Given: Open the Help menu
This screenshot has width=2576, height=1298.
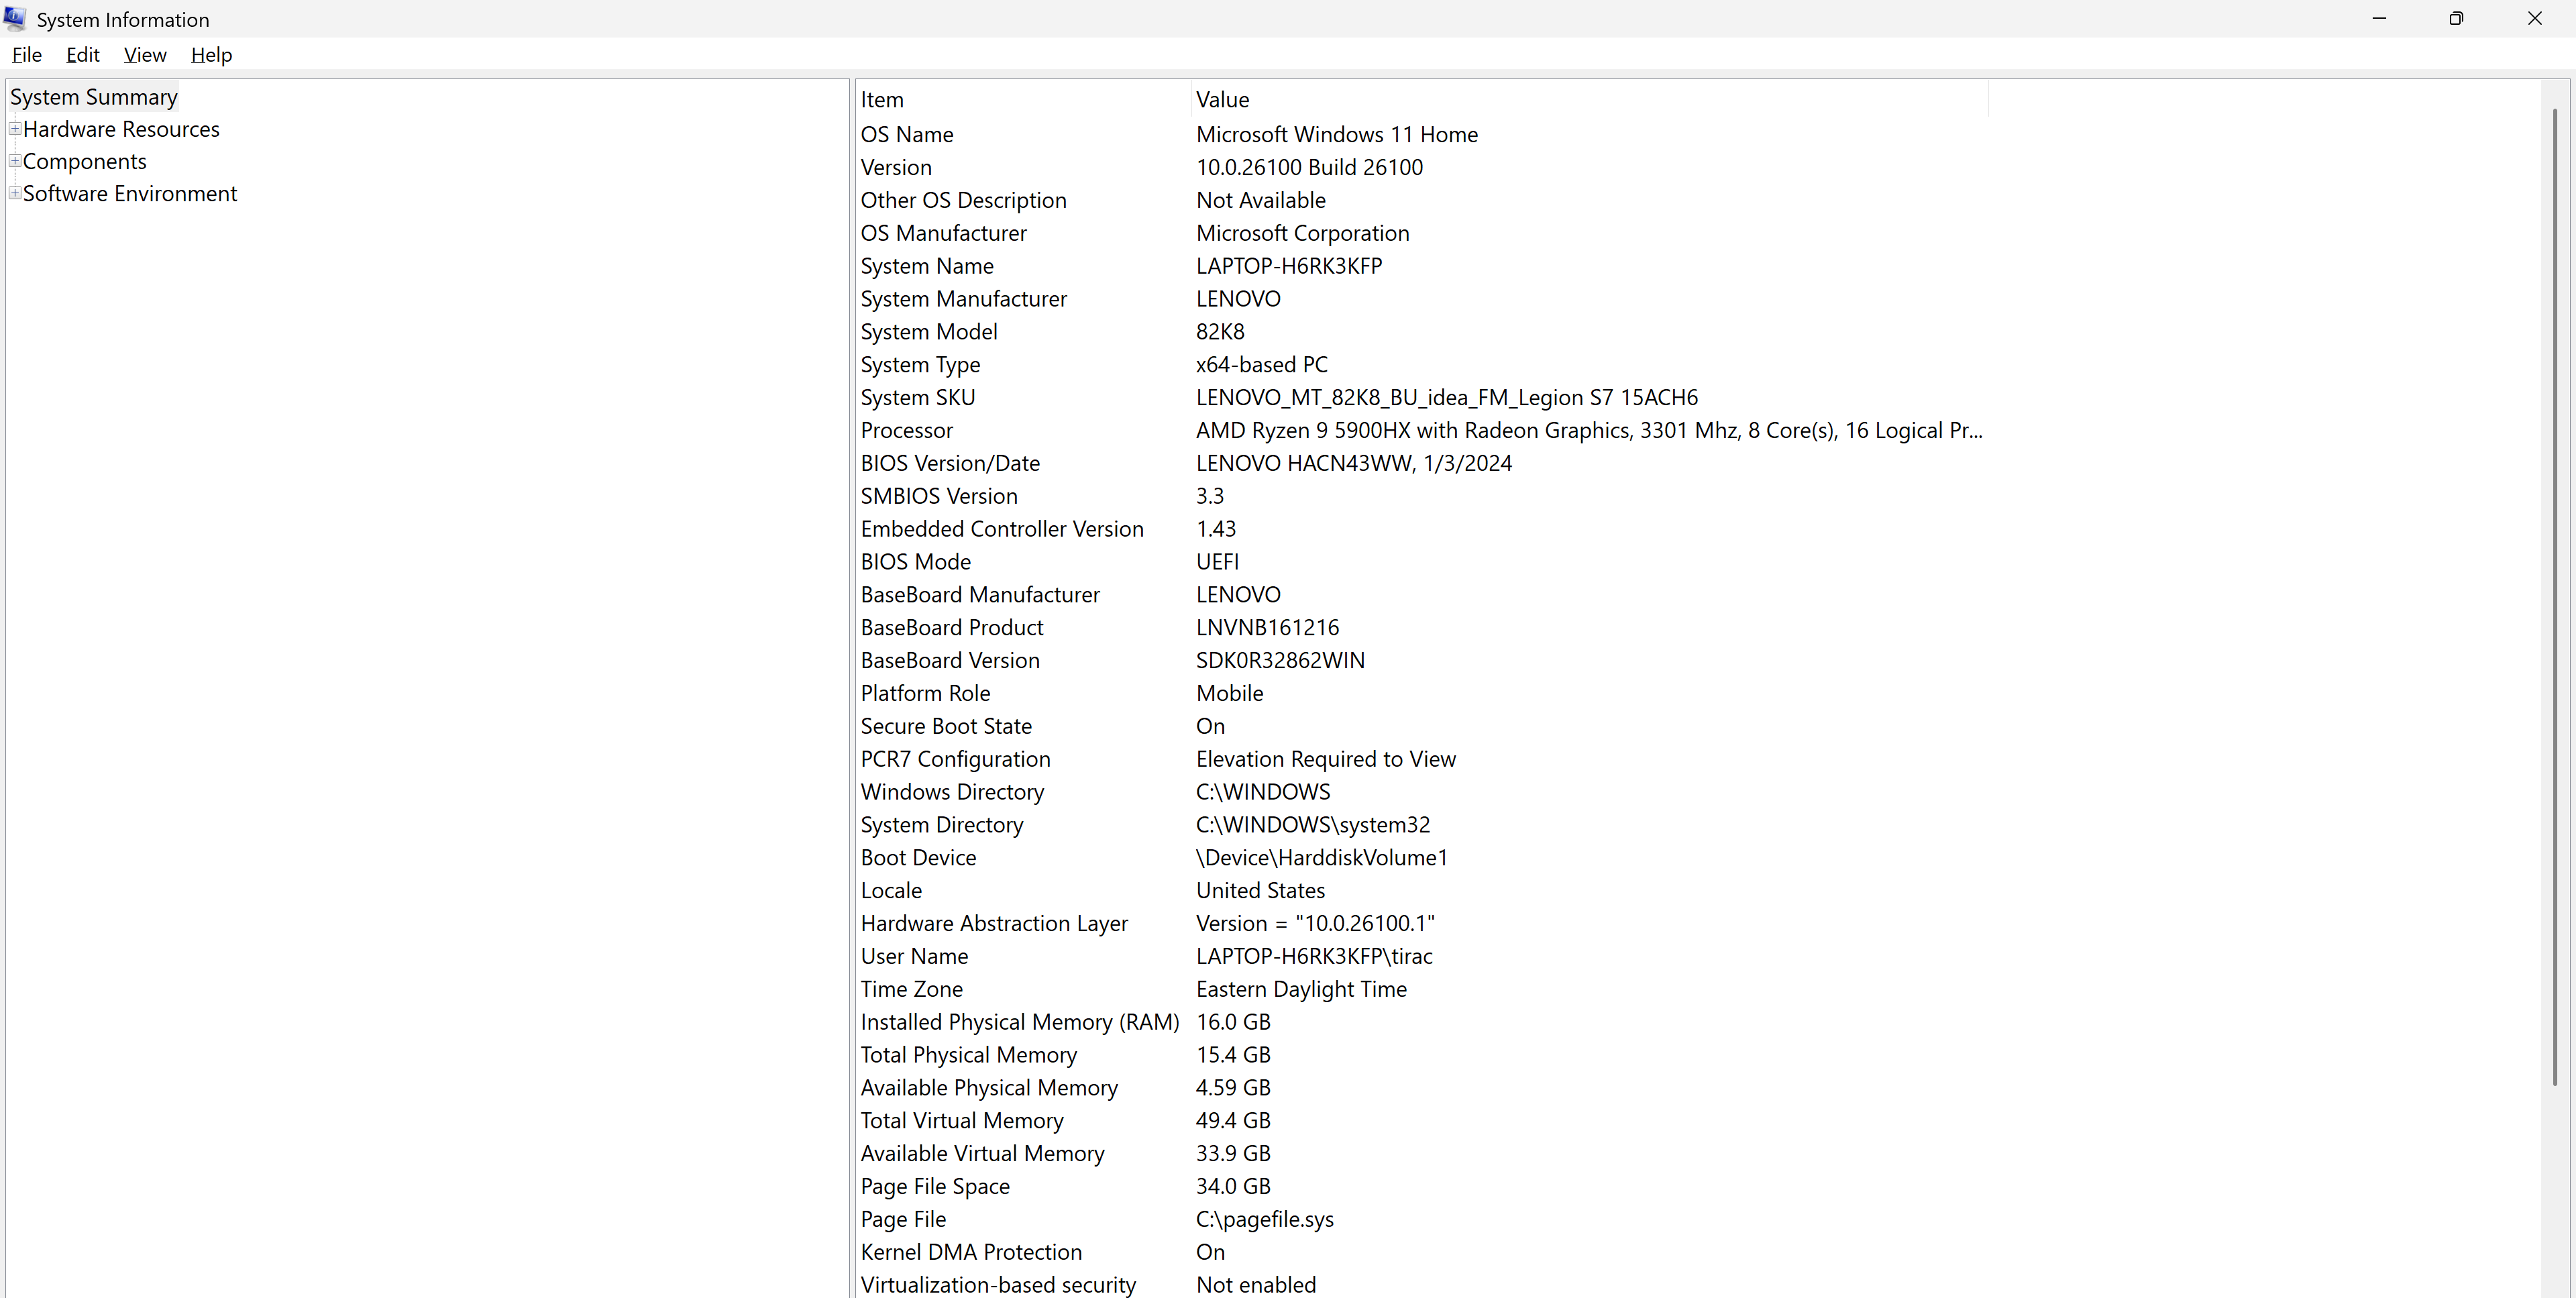Looking at the screenshot, I should pyautogui.click(x=211, y=55).
